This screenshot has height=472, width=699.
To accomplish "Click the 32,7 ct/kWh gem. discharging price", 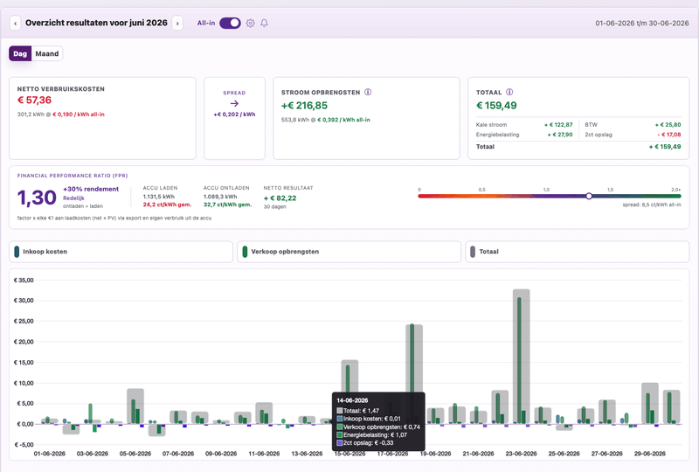I will click(228, 205).
